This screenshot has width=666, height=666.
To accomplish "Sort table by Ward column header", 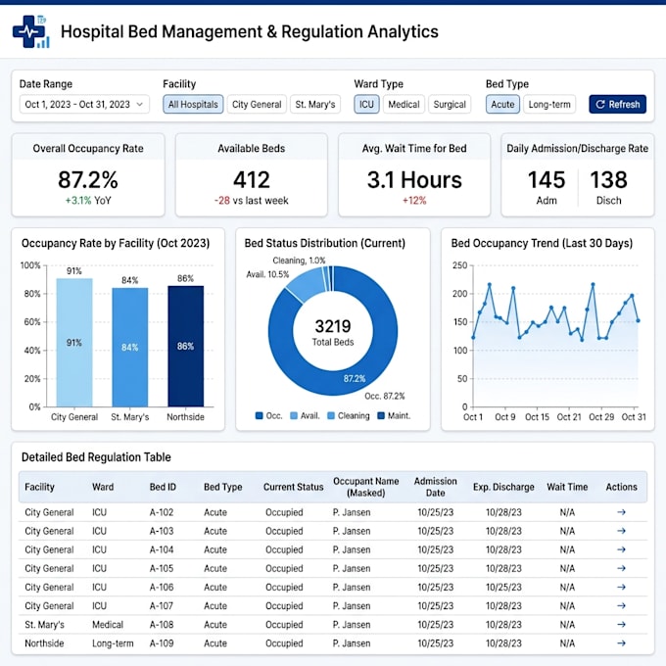I will coord(103,487).
